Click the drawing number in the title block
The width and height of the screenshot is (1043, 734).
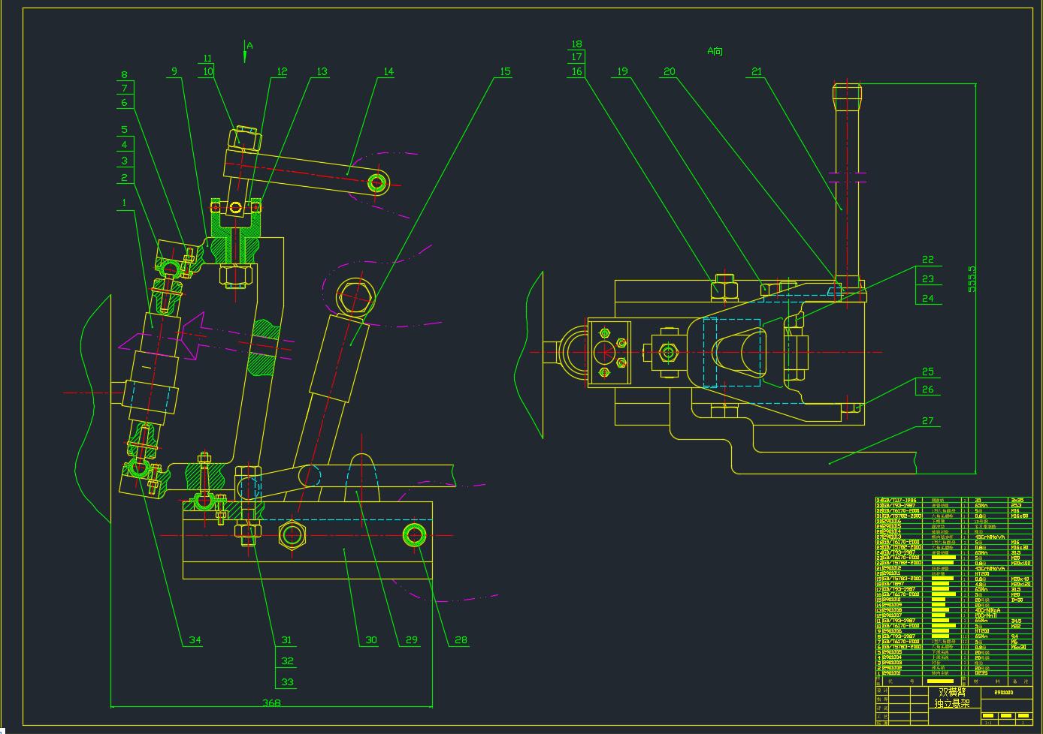[1002, 693]
